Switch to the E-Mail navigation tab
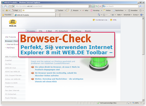146x106 pixels. coord(49,31)
